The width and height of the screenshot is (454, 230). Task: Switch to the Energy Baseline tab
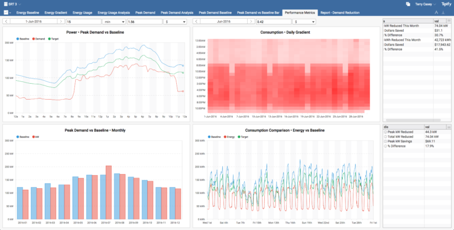[28, 13]
